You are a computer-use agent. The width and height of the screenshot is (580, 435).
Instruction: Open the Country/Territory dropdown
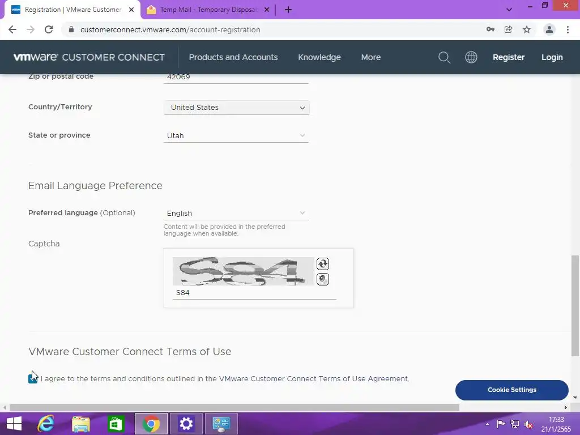click(236, 108)
